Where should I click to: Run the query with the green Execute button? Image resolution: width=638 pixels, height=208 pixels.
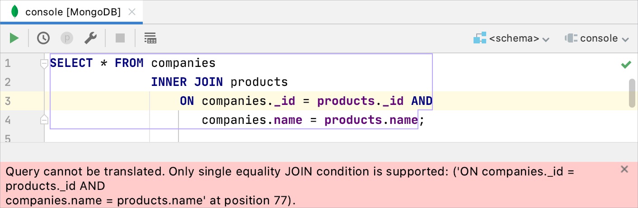click(14, 38)
